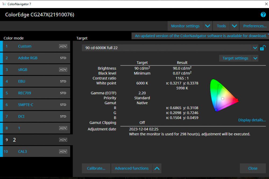Click the Advanced functions button
This screenshot has height=179, width=269.
(132, 168)
